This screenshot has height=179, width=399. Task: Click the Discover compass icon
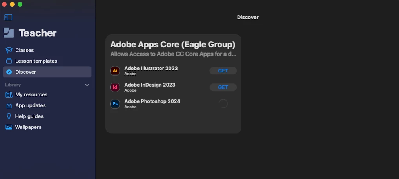click(x=9, y=72)
